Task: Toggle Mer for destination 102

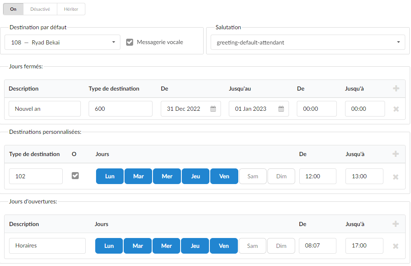Action: [x=167, y=176]
